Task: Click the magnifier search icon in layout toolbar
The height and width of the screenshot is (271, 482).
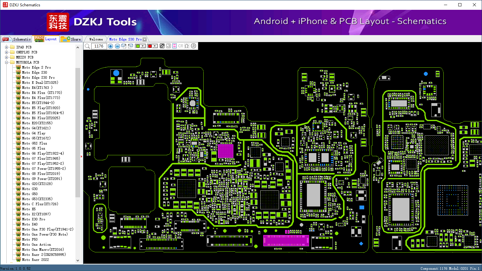Action: point(87,46)
